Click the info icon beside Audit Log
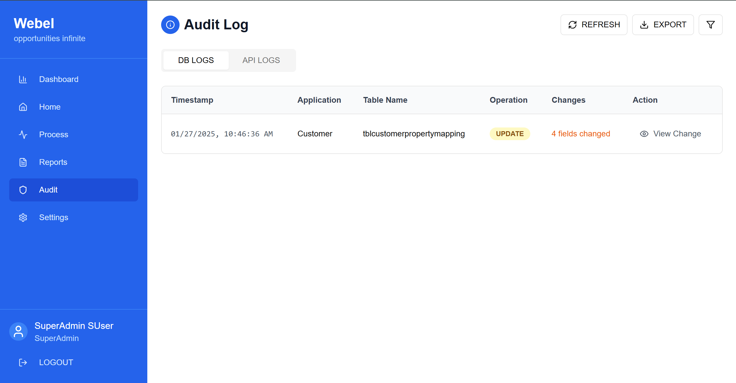This screenshot has width=736, height=383. pyautogui.click(x=170, y=25)
